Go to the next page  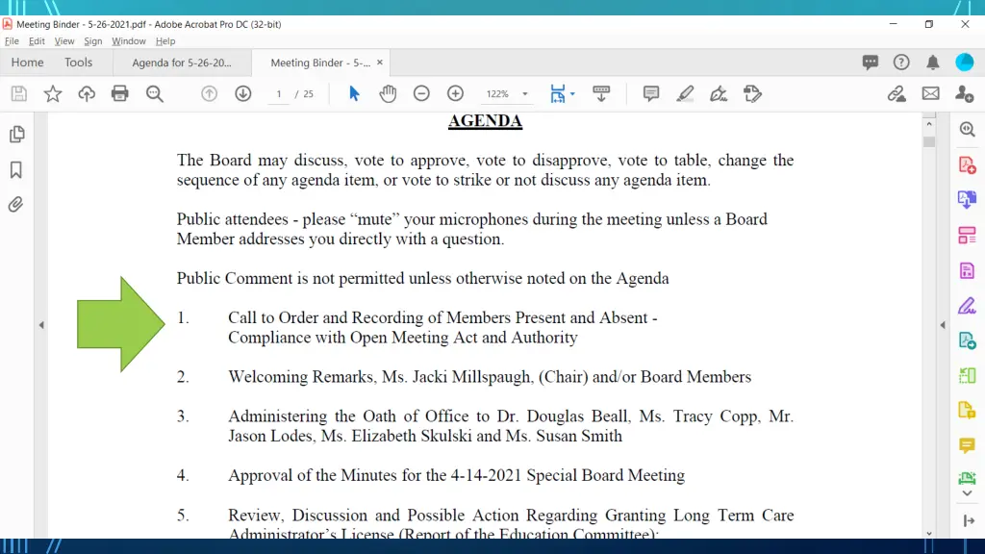[243, 93]
